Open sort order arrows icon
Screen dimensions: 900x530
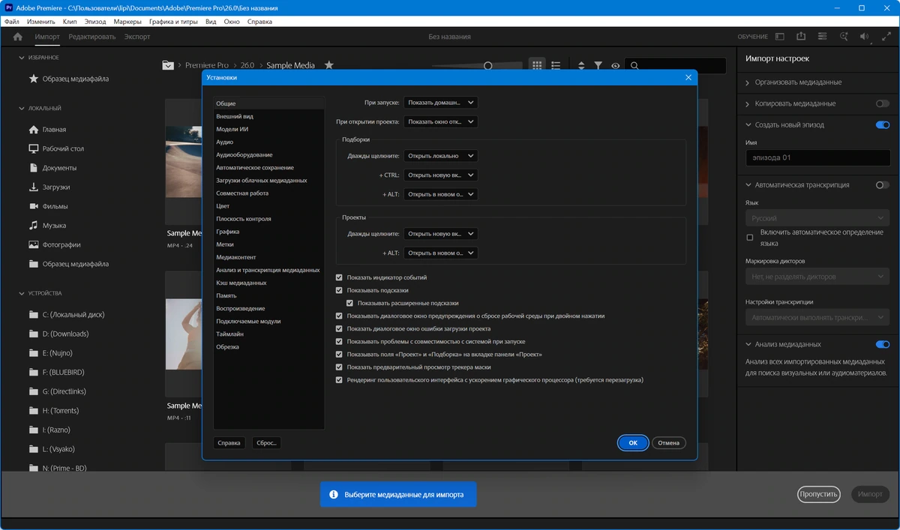click(581, 66)
